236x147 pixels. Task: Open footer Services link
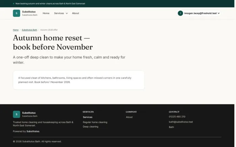[88, 117]
